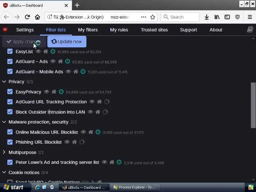
Task: Open AdGuard – Mobile Ads home icon
Action: coord(76,71)
